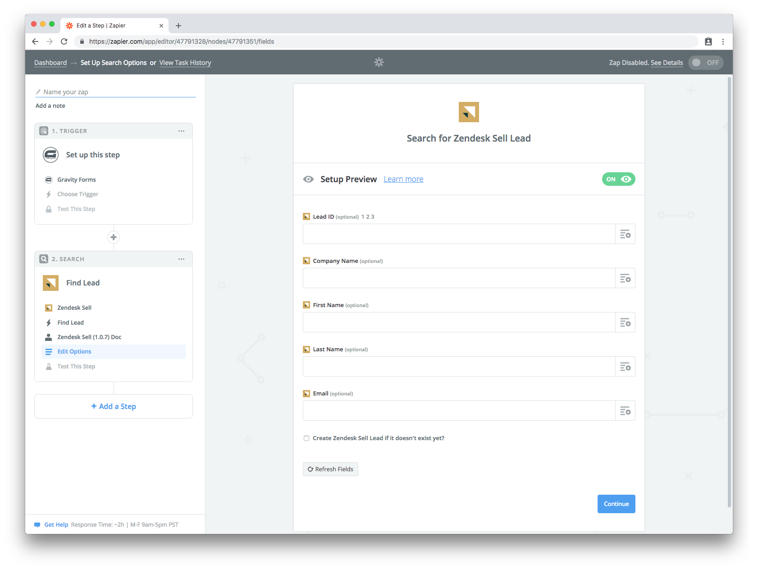Image resolution: width=758 pixels, height=570 pixels.
Task: Check Create Zendesk Sell Lead if missing
Action: coord(306,438)
